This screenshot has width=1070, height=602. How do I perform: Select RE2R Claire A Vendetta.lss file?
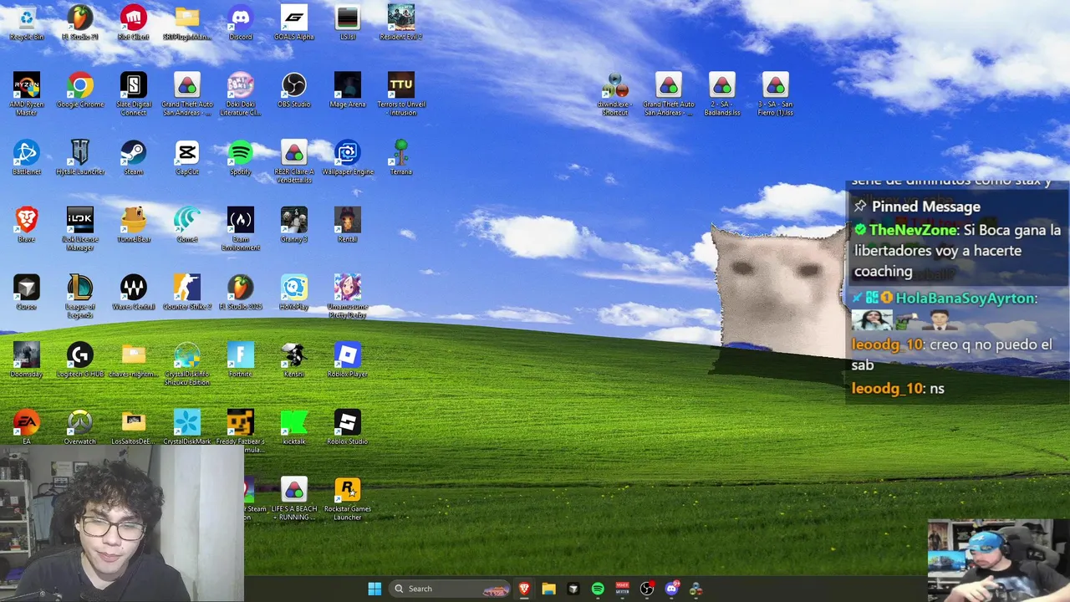(293, 161)
